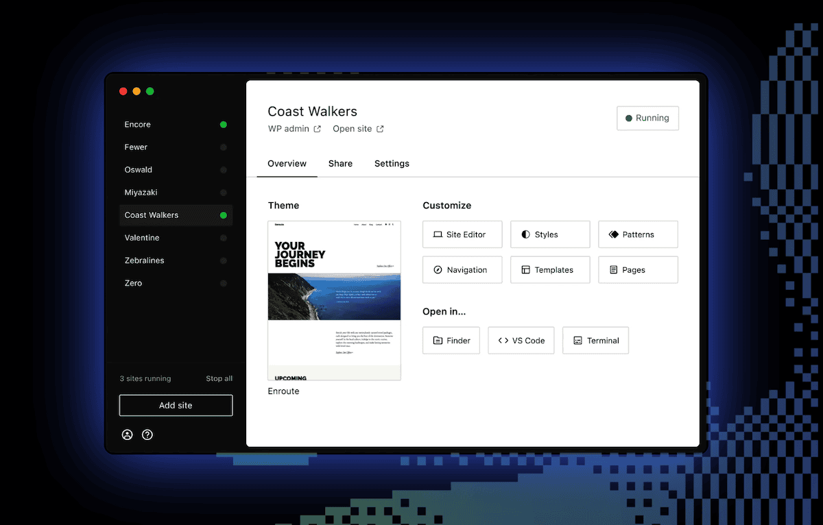The image size is (823, 525).
Task: Click the green maximize window button
Action: coord(150,91)
